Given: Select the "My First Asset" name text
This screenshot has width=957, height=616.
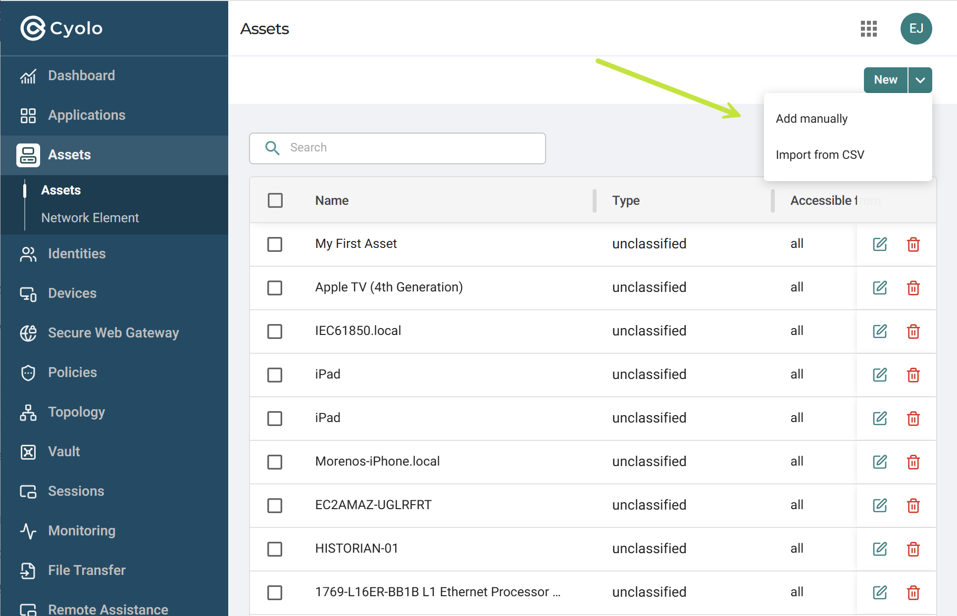Looking at the screenshot, I should (356, 244).
